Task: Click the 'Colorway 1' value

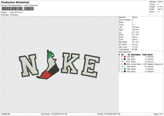Action: [14, 15]
